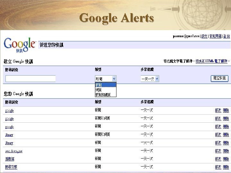This screenshot has width=231, height=173.
Task: Delete (刪除) the library 新聞 alert
Action: point(226,143)
